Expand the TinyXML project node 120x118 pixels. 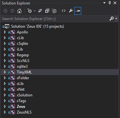pyautogui.click(x=5, y=72)
